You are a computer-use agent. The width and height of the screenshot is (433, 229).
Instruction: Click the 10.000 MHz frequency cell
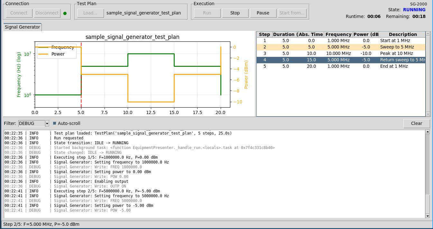pos(338,53)
